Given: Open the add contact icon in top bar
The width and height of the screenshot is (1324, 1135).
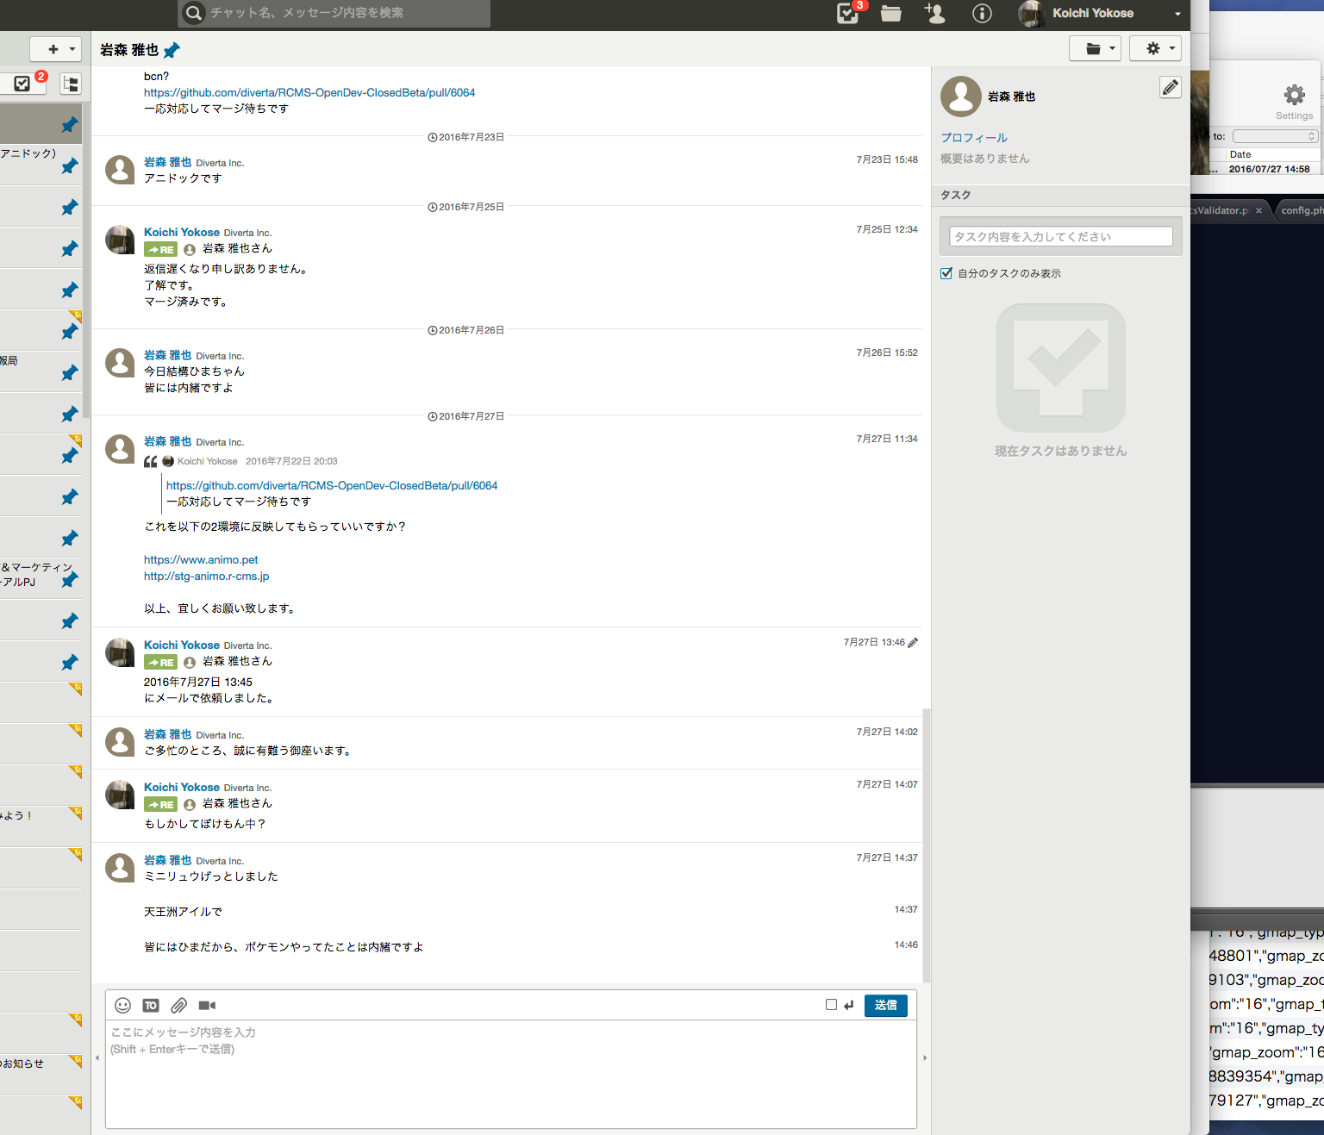Looking at the screenshot, I should [934, 13].
